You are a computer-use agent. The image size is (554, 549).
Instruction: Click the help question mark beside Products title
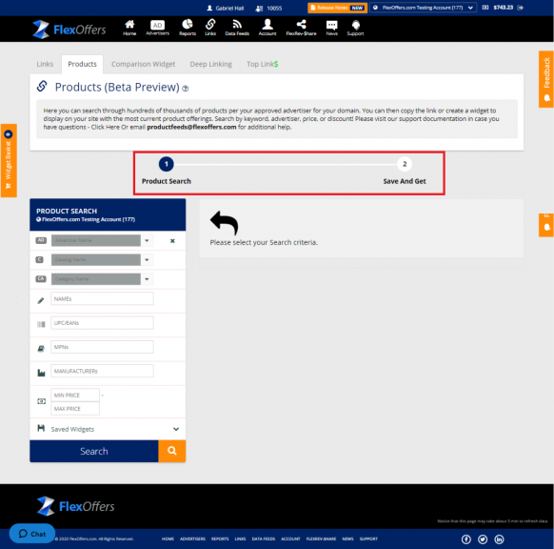click(185, 89)
